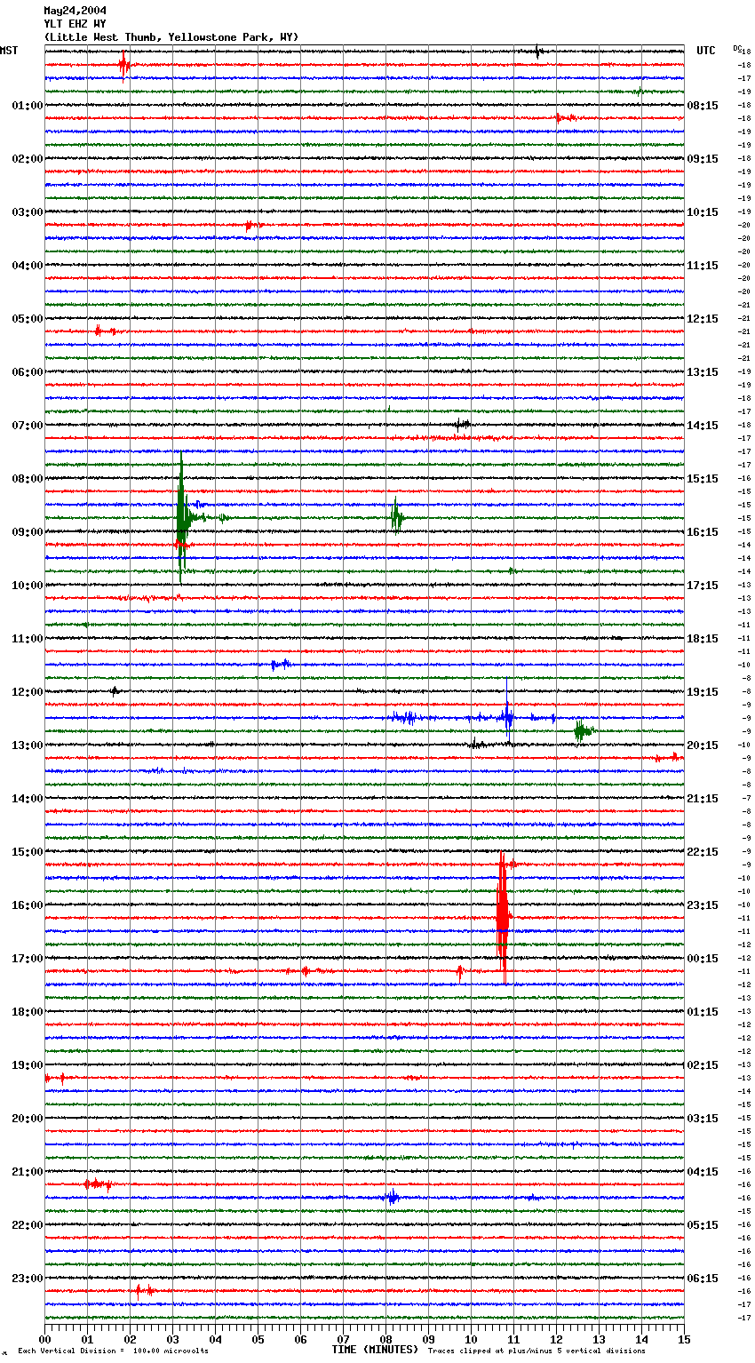Click the 16:15 UTC time label
The height and width of the screenshot is (1363, 755).
point(703,532)
